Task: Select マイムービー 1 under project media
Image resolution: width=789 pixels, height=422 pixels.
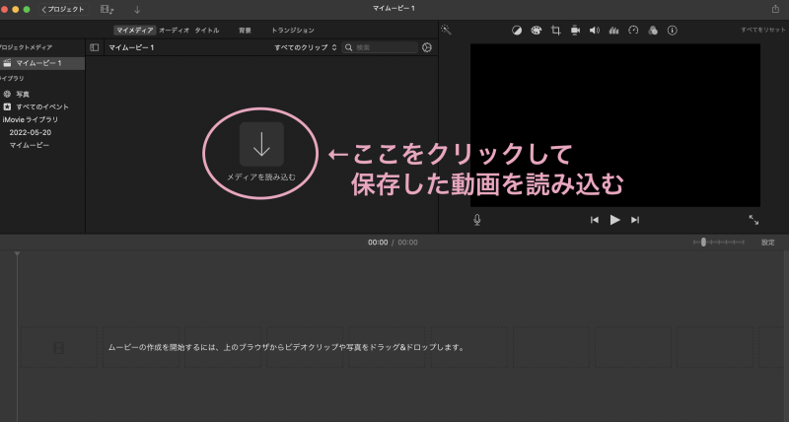Action: tap(42, 63)
